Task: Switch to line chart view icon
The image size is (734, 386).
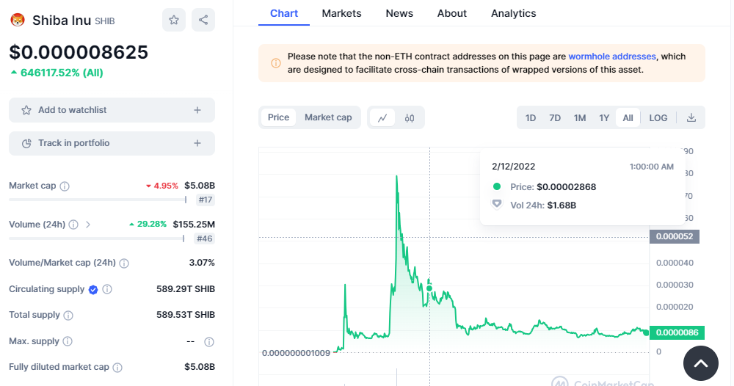Action: 382,118
